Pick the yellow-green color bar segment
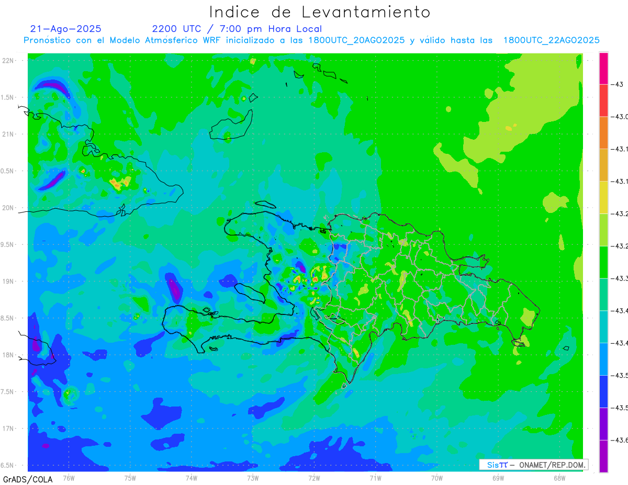This screenshot has height=485, width=628. 603,230
